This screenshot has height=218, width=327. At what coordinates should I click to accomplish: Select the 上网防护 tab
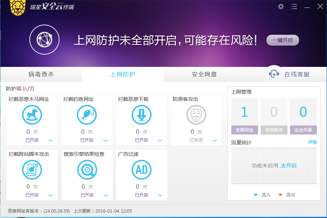[123, 74]
